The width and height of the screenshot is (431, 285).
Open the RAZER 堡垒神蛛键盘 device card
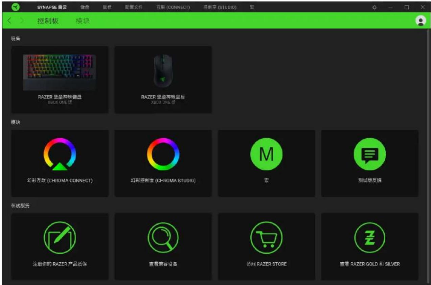coord(60,79)
